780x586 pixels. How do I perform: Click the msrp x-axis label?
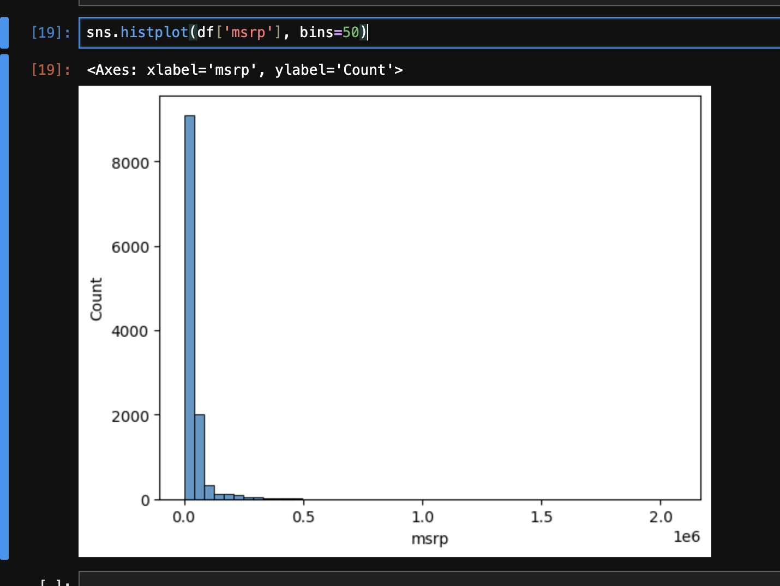[429, 539]
